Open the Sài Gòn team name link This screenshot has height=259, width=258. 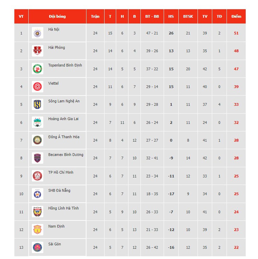click(55, 244)
